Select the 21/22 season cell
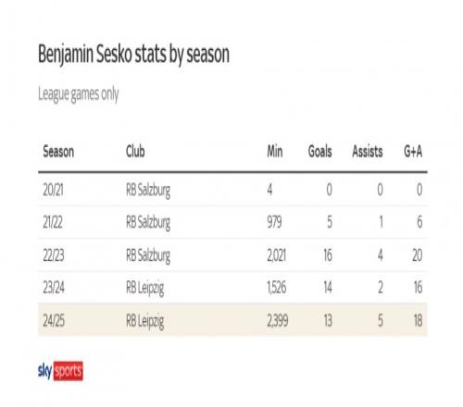This screenshot has height=407, width=463. click(x=53, y=222)
